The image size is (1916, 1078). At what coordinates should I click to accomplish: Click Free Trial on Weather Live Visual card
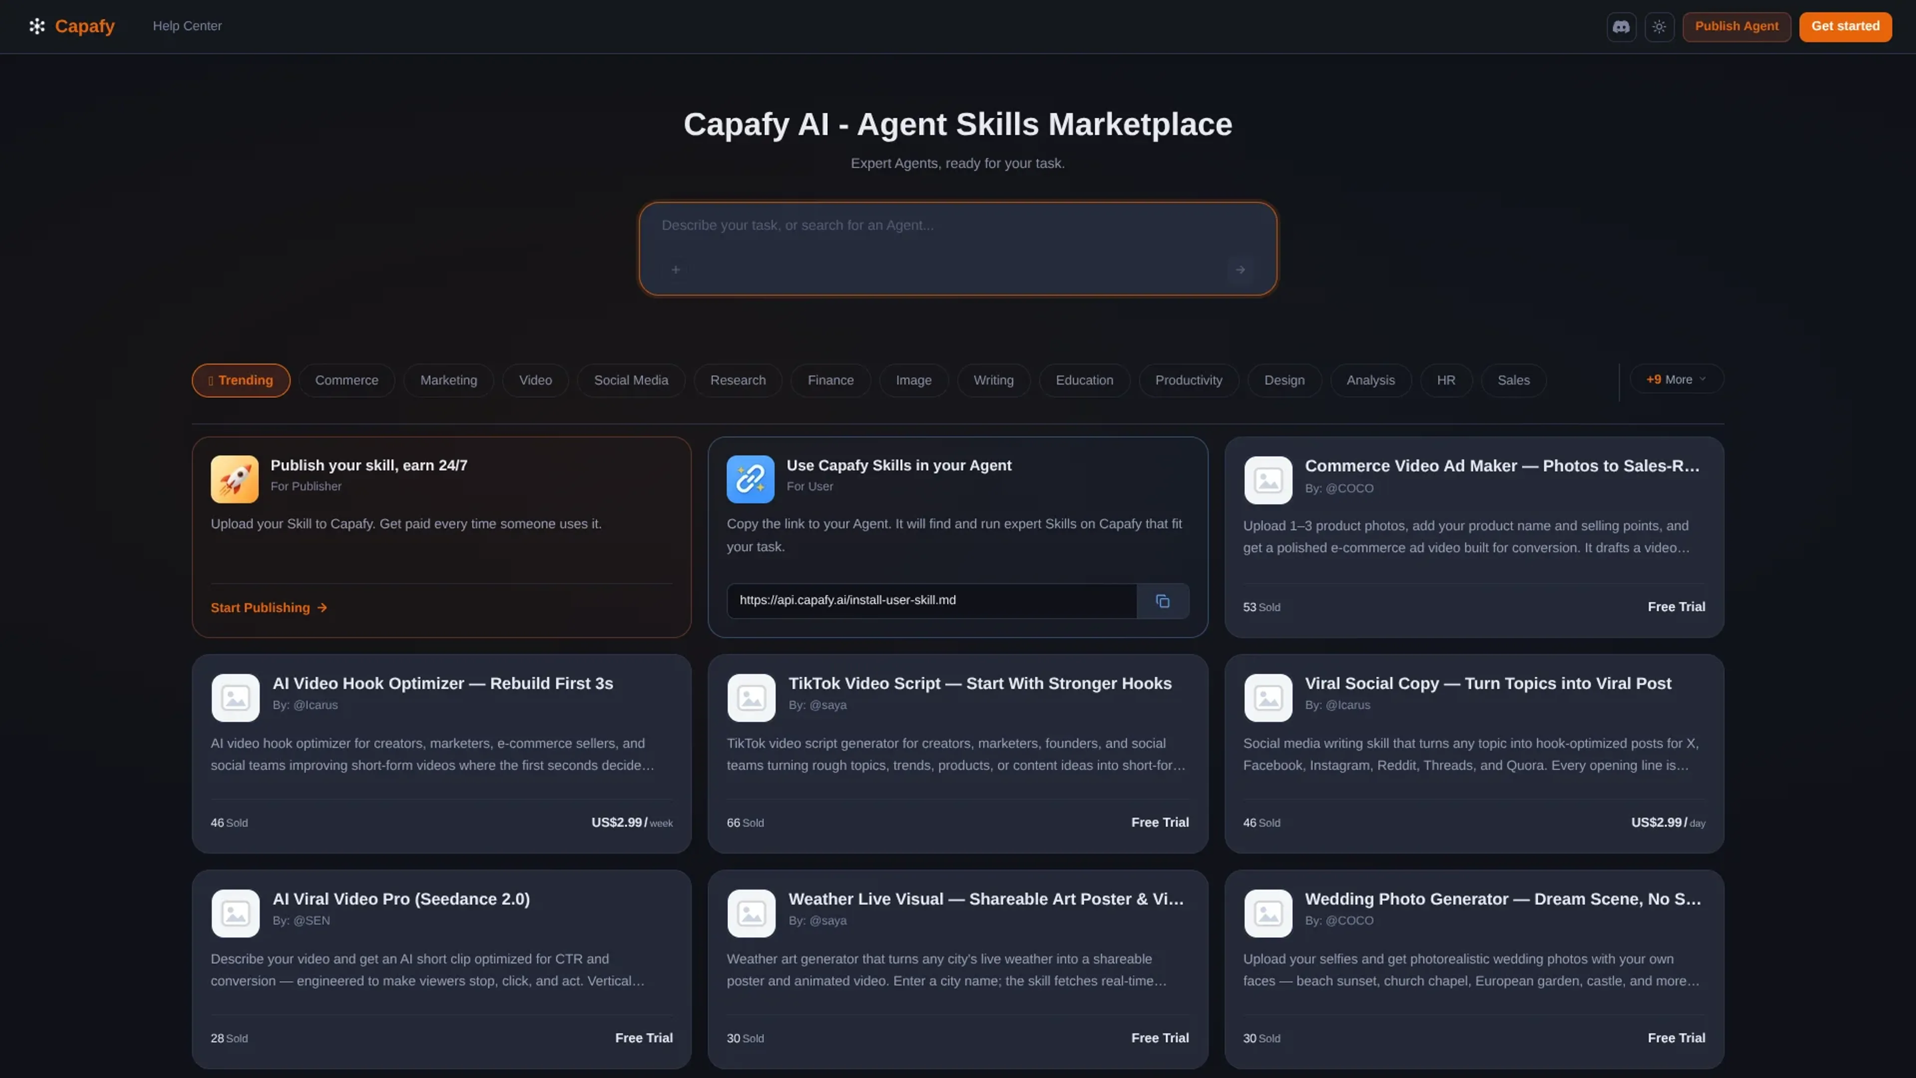pyautogui.click(x=1160, y=1039)
